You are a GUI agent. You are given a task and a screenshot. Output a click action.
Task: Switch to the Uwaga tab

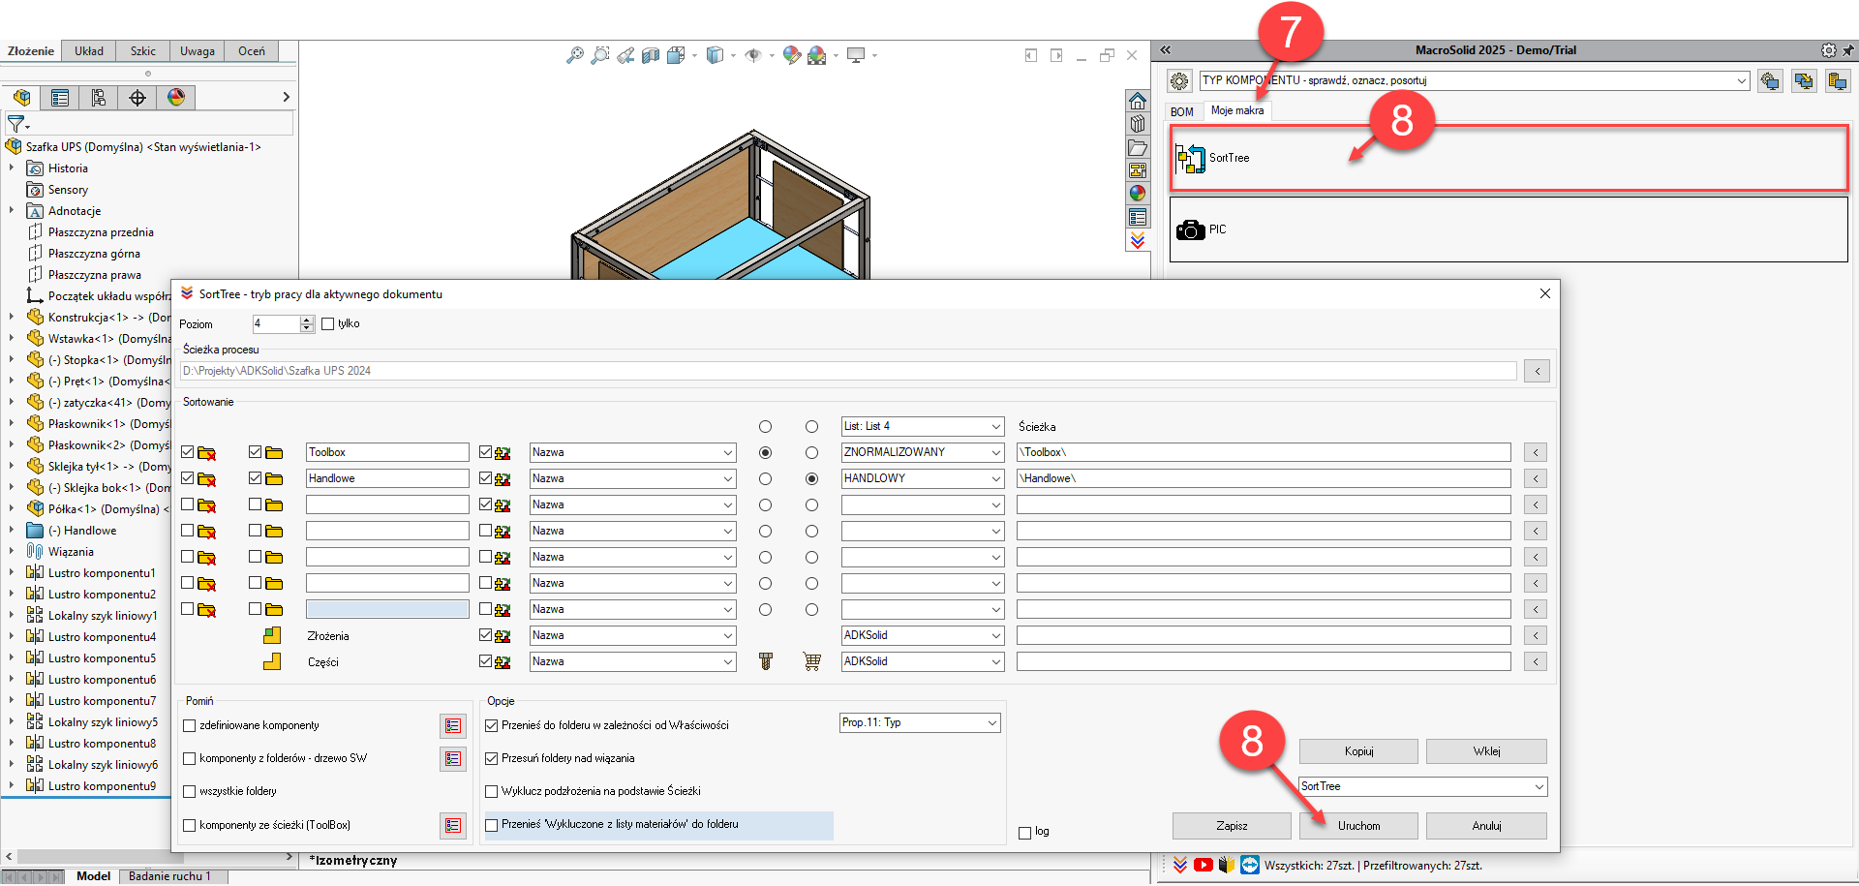point(198,51)
